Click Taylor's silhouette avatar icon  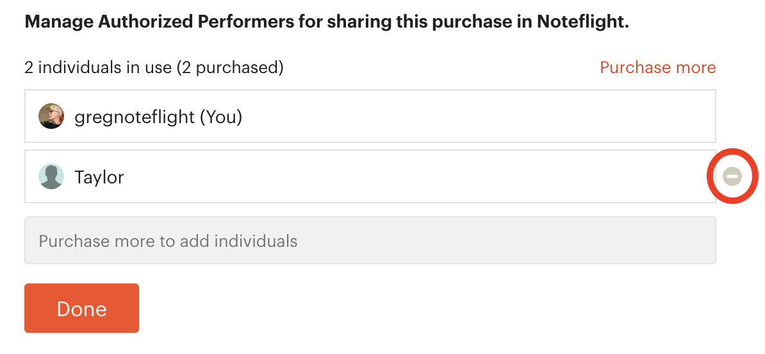[51, 176]
